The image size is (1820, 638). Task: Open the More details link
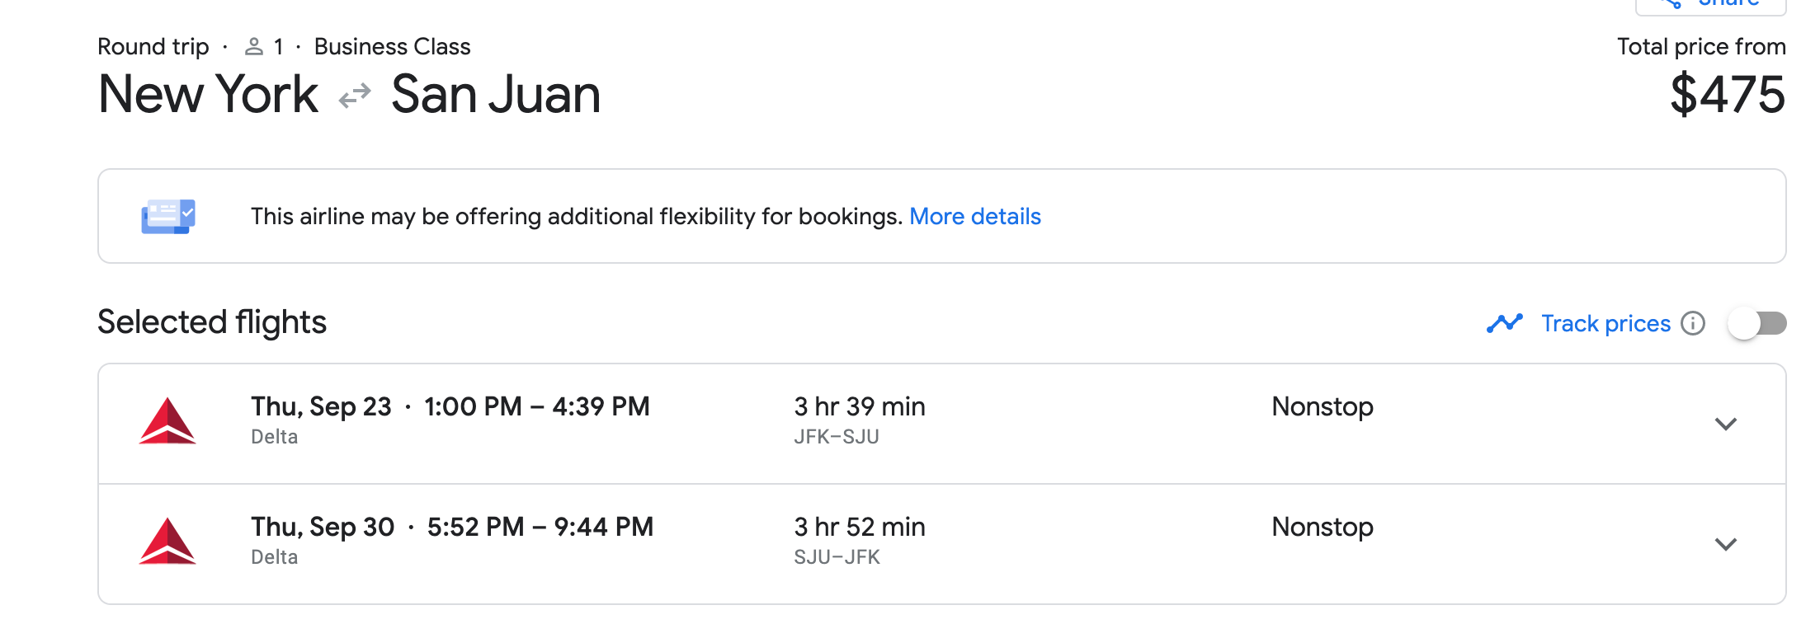tap(974, 217)
